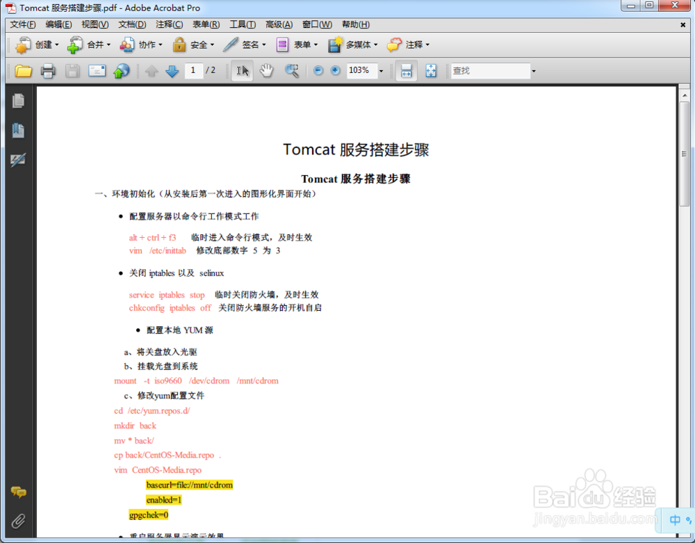Click the 查找 search field
Screen dimensions: 695x543
[490, 71]
